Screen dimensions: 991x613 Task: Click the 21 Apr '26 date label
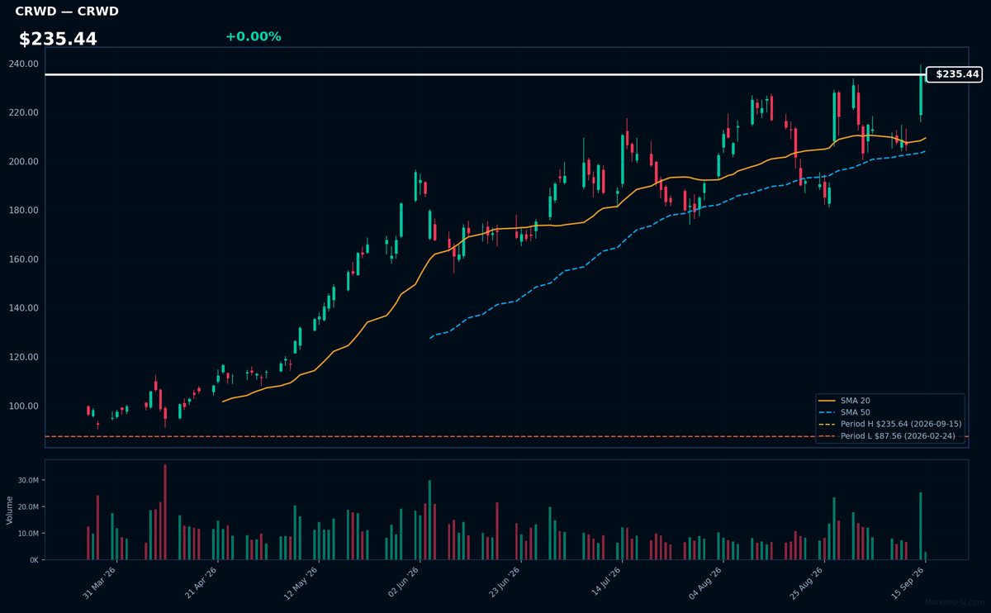[201, 582]
